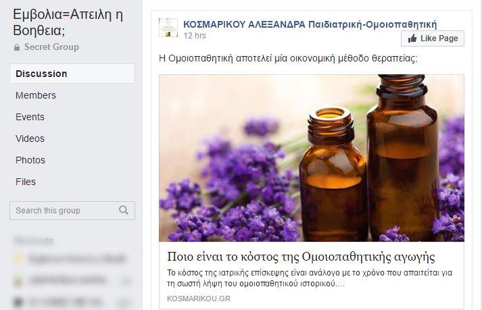Screen dimensions: 482x310
Task: Click the lock icon beside Secret Group
Action: click(x=17, y=47)
